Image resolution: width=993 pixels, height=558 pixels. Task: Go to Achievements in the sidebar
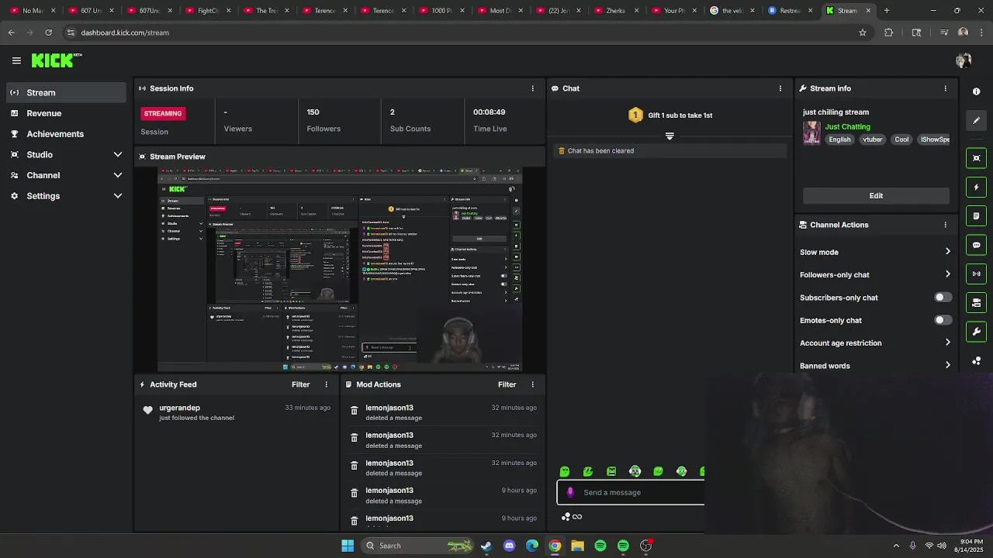(x=66, y=134)
